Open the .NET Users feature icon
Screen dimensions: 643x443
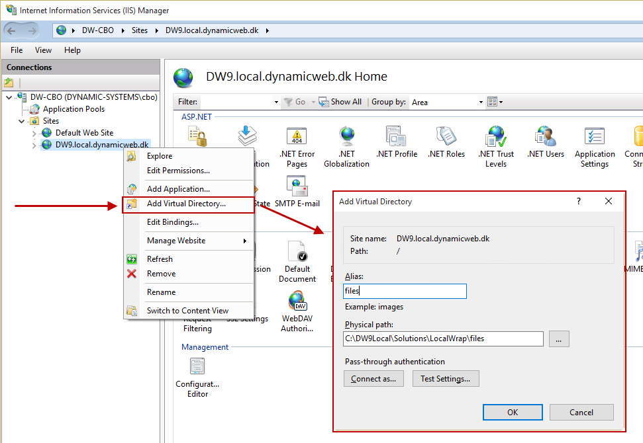click(545, 137)
